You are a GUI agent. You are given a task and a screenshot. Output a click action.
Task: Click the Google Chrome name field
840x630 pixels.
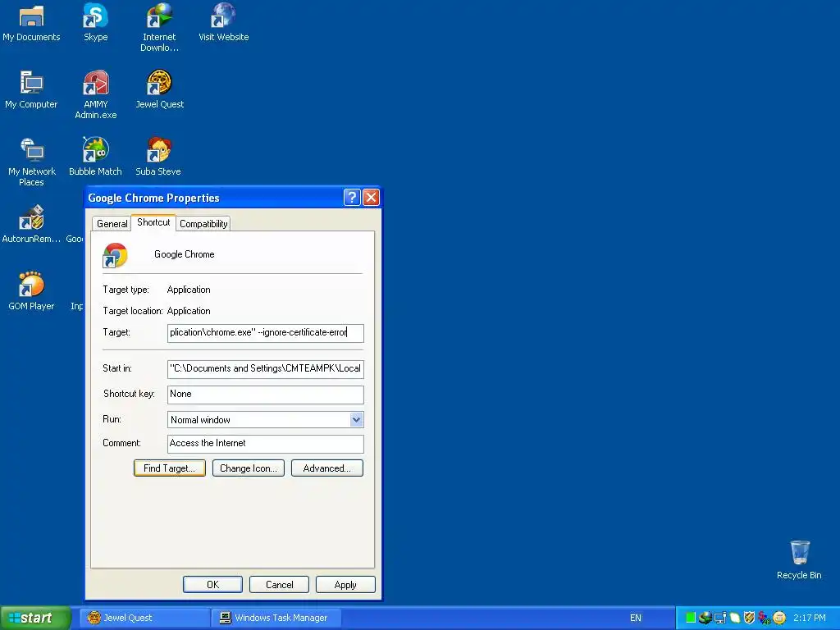[185, 254]
